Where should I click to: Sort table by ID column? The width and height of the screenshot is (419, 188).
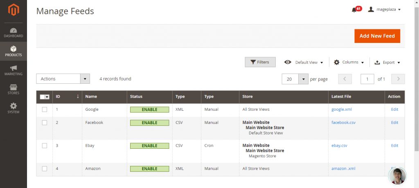coord(68,96)
